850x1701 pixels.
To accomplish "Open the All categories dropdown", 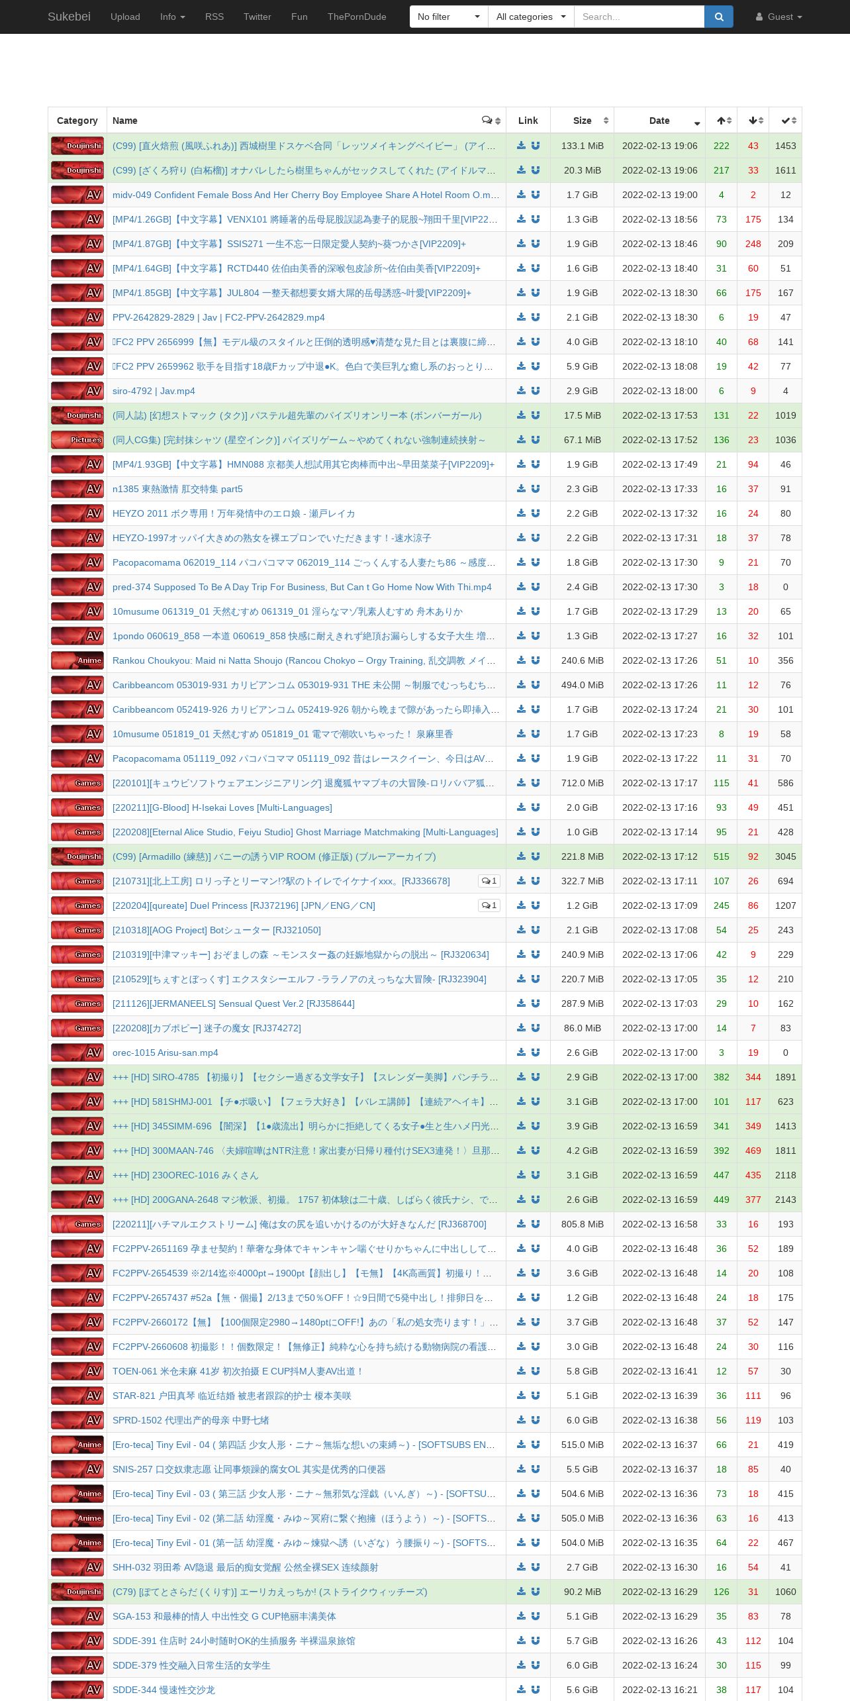I will (531, 17).
